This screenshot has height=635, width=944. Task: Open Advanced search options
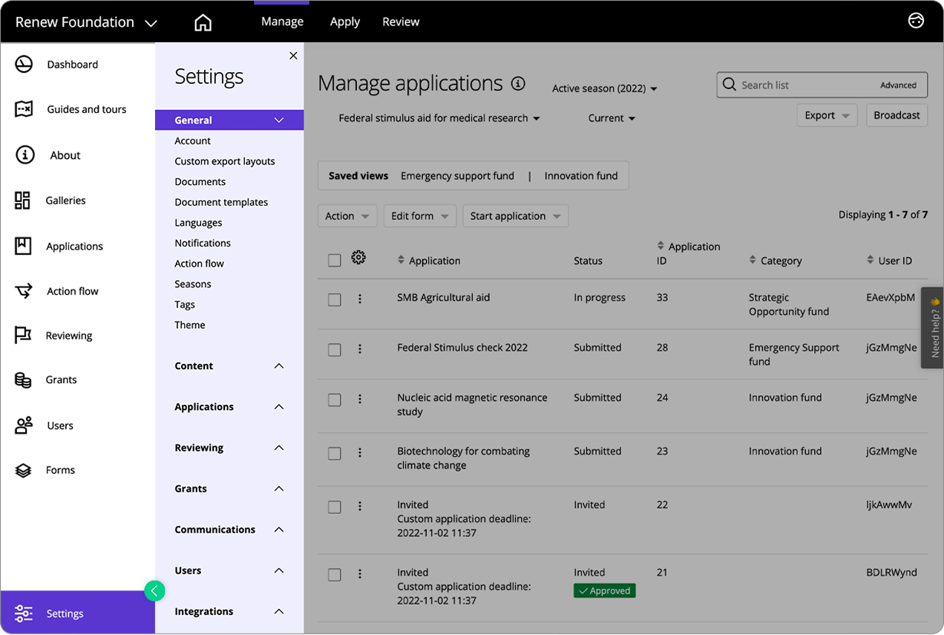coord(898,85)
